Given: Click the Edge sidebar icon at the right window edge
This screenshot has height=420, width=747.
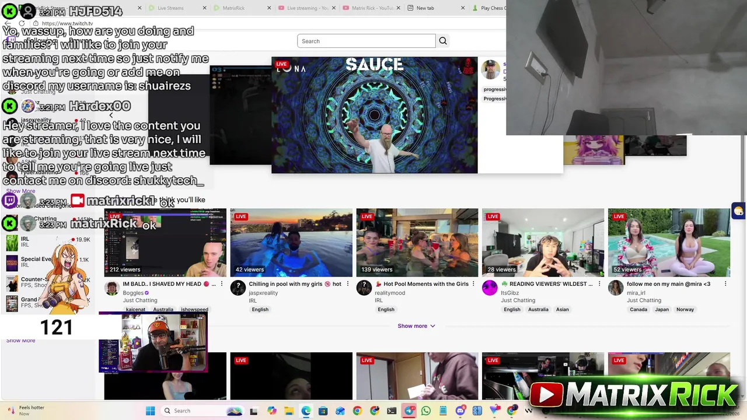Looking at the screenshot, I should (x=739, y=211).
